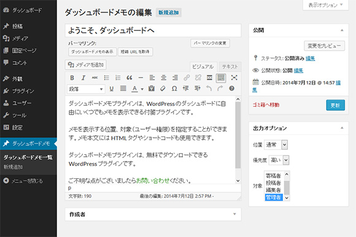
Task: Enter distraction-free fullscreen mode
Action: [x=234, y=78]
